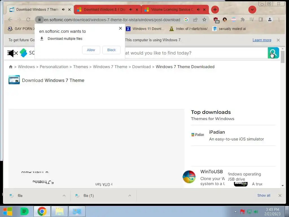
Task: Toggle the side panel icon
Action: tap(260, 19)
